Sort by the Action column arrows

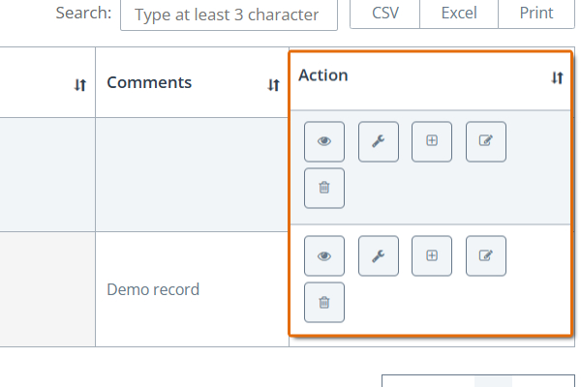point(557,77)
